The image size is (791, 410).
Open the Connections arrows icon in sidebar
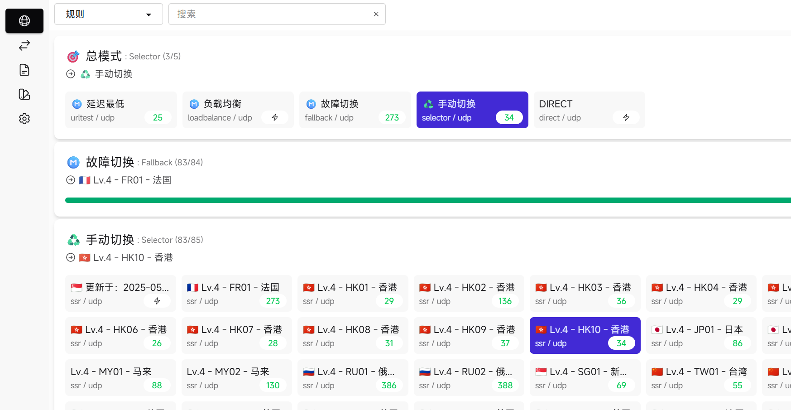(x=24, y=45)
